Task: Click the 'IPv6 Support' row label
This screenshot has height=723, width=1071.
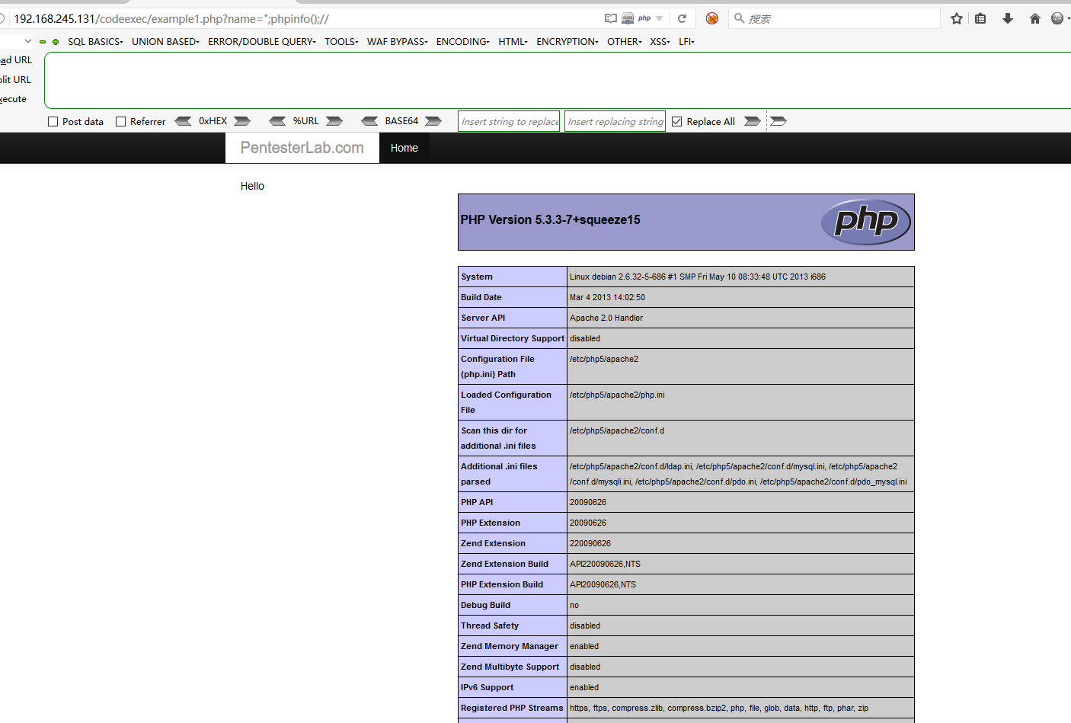Action: tap(488, 688)
